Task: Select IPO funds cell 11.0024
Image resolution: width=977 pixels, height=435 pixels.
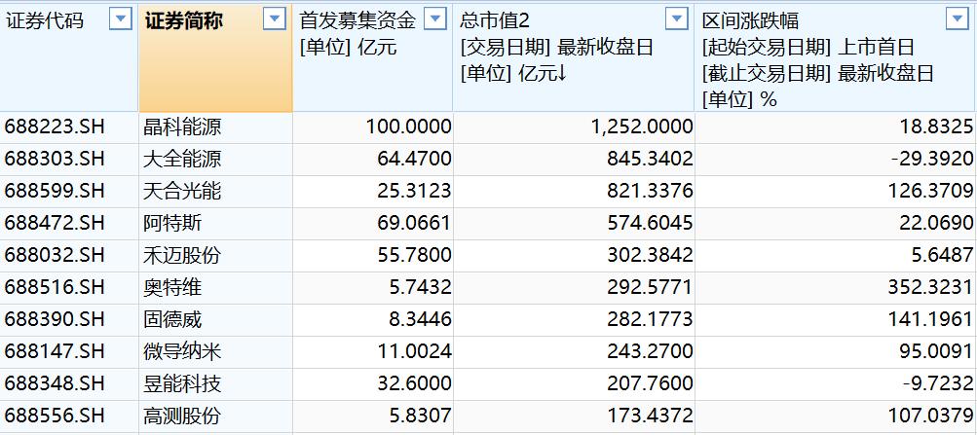Action: (x=373, y=352)
